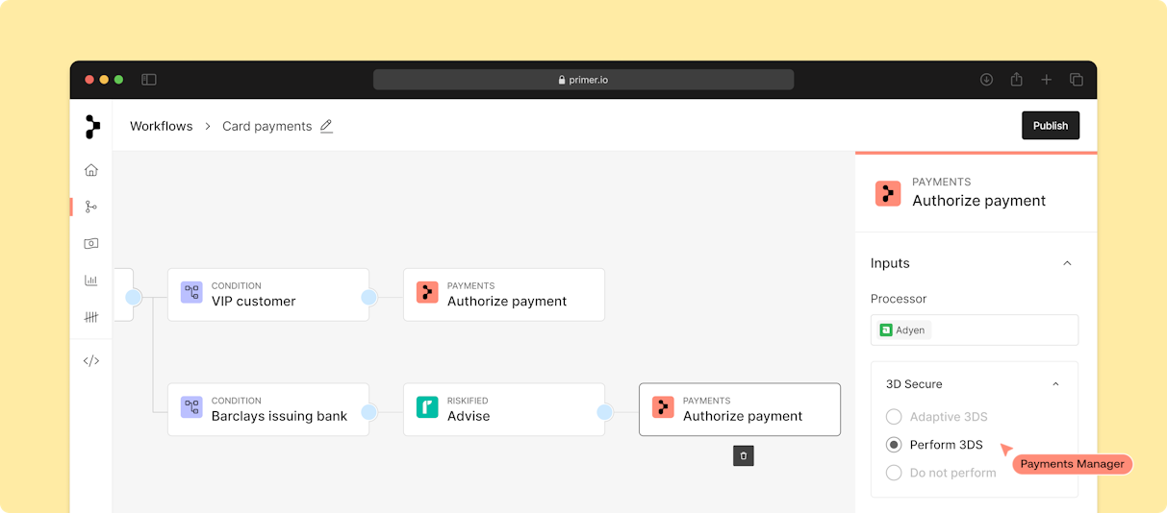Viewport: 1167px width, 513px height.
Task: Click VIP customer condition icon
Action: pos(191,293)
